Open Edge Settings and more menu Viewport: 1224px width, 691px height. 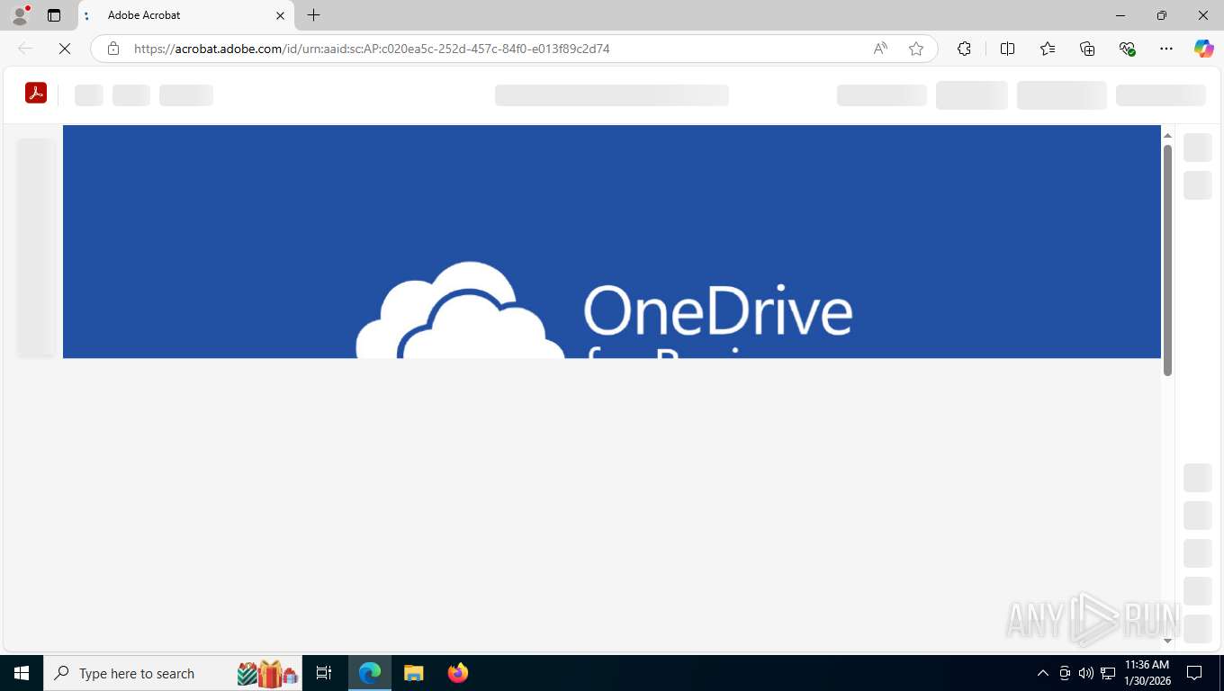pos(1166,49)
